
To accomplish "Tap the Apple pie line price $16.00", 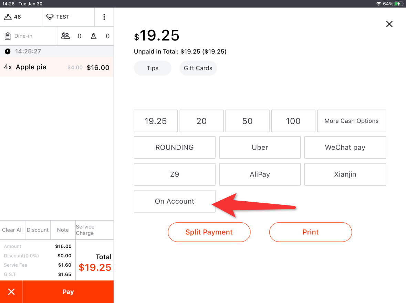I will click(x=98, y=68).
